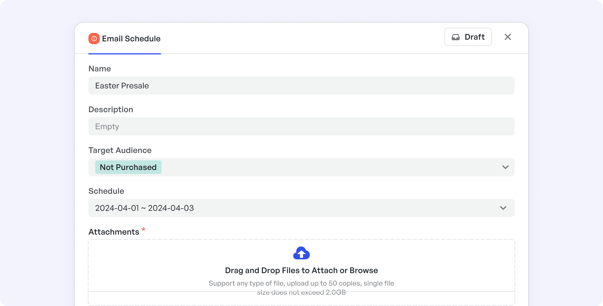Viewport: 603px width, 306px height.
Task: Expand the Target Audience chevron arrow
Action: point(505,167)
